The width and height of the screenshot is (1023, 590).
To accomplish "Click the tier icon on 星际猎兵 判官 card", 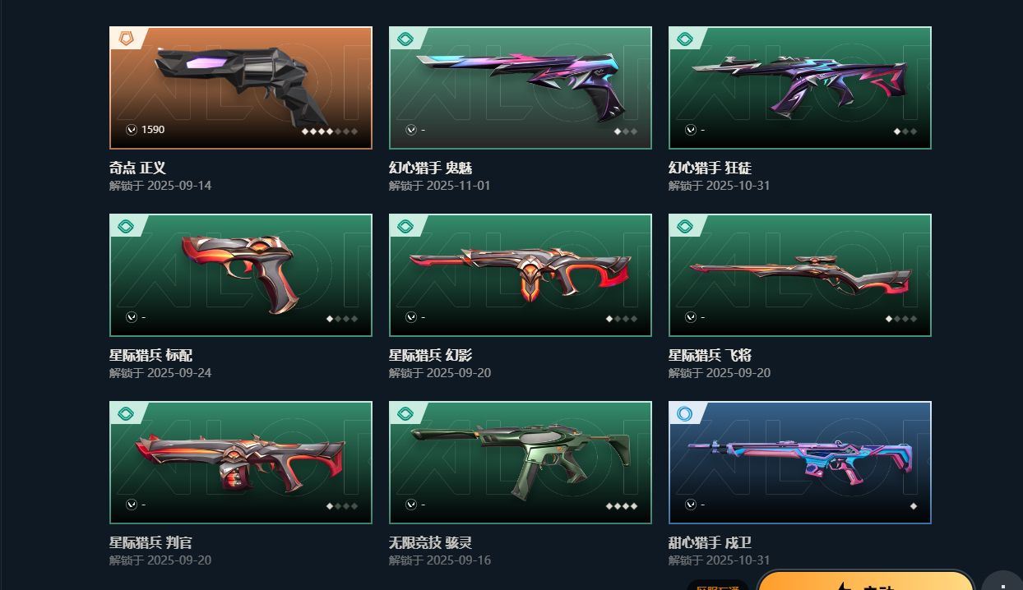I will click(x=126, y=413).
